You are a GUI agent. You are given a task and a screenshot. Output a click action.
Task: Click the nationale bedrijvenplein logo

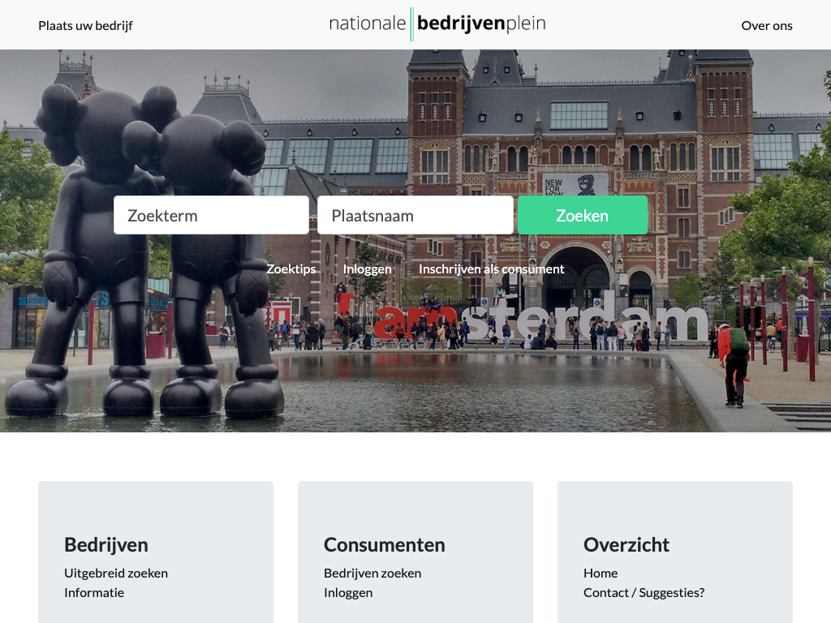[x=437, y=24]
